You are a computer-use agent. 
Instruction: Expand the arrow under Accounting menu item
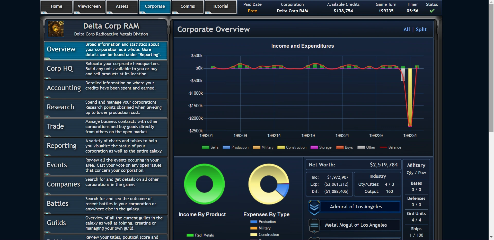[x=47, y=97]
